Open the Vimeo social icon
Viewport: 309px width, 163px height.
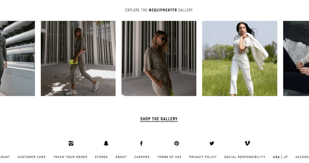pyautogui.click(x=247, y=143)
